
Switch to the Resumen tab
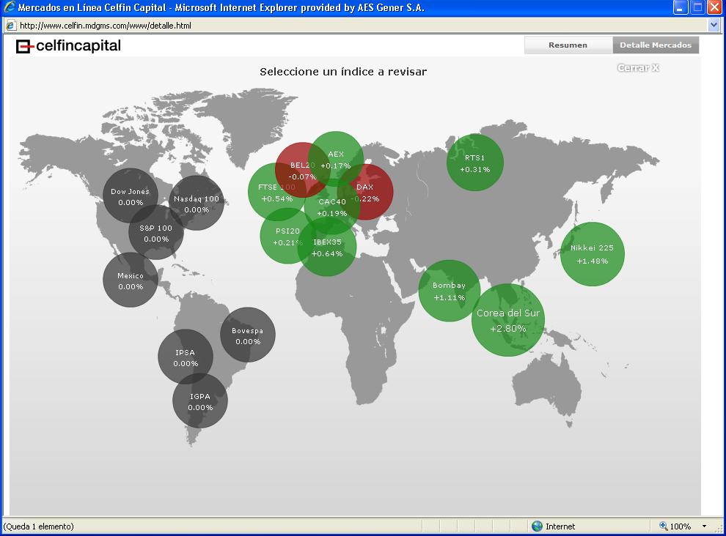(x=568, y=45)
